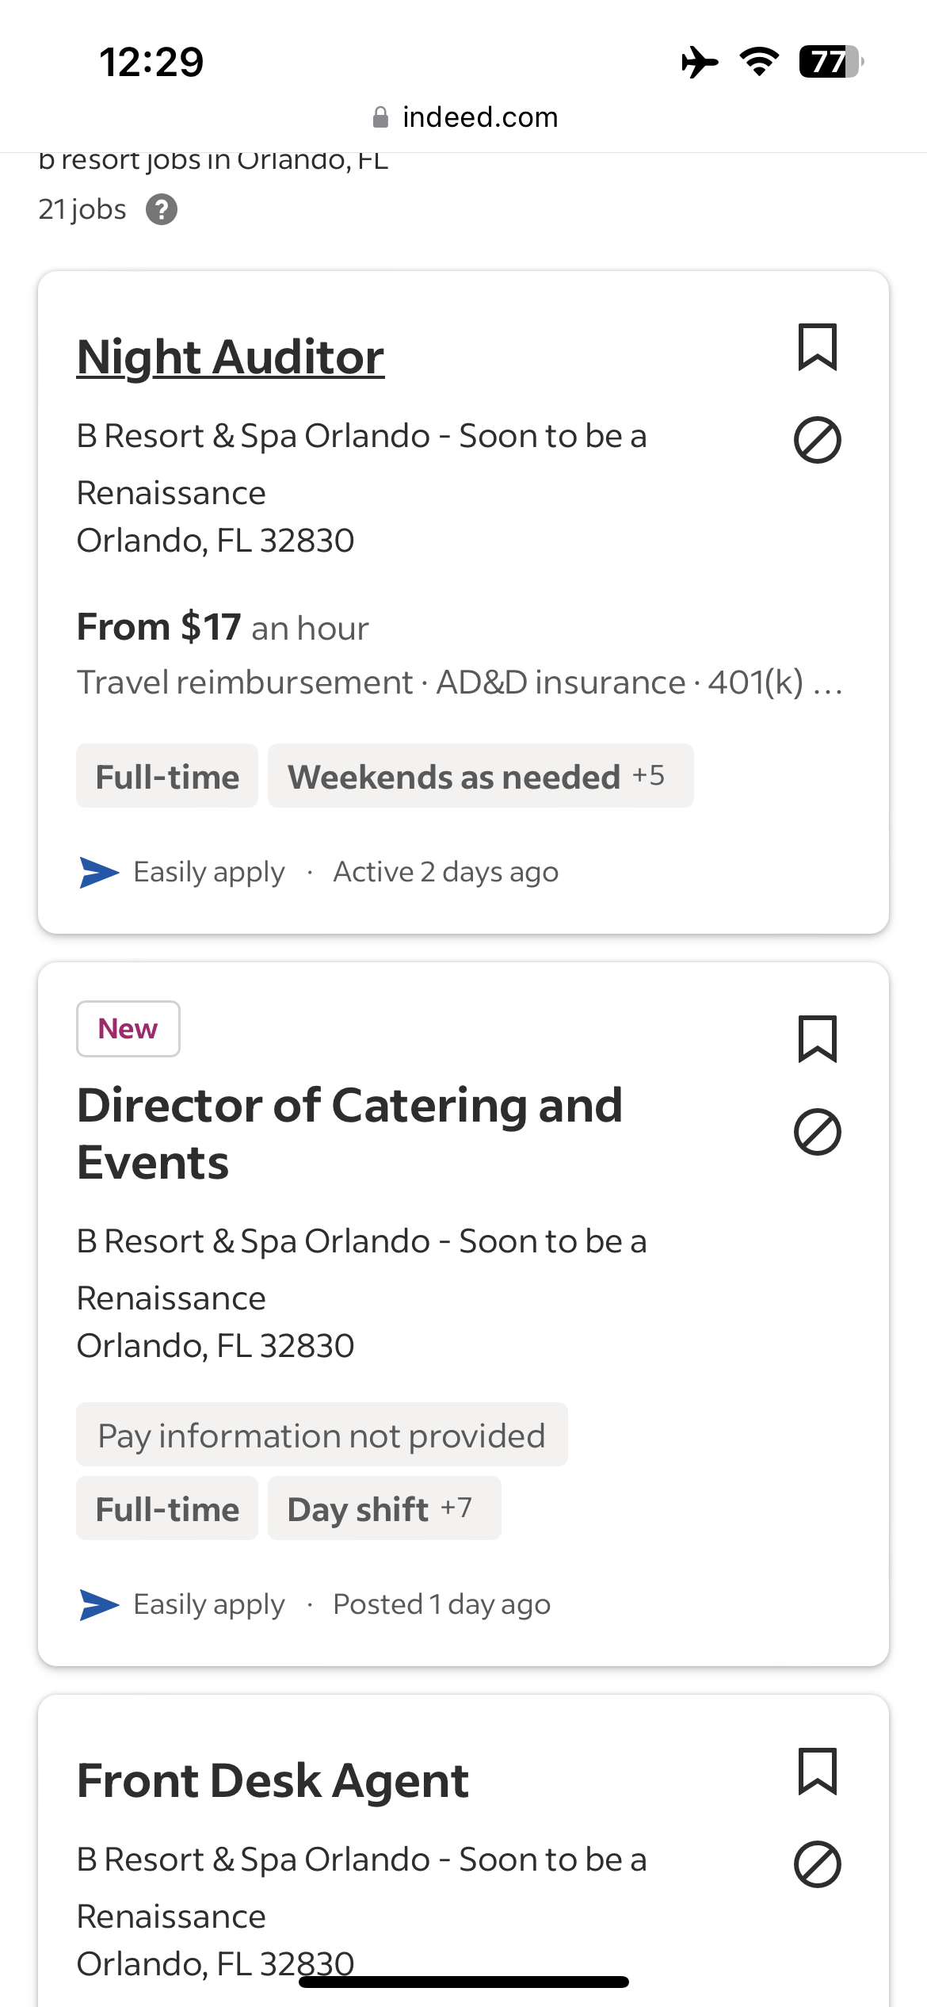Image resolution: width=927 pixels, height=2007 pixels.
Task: Tap Easily apply arrow icon on Night Auditor
Action: [99, 873]
